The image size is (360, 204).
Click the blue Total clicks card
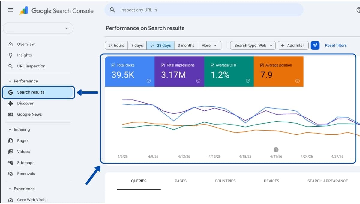pos(130,72)
